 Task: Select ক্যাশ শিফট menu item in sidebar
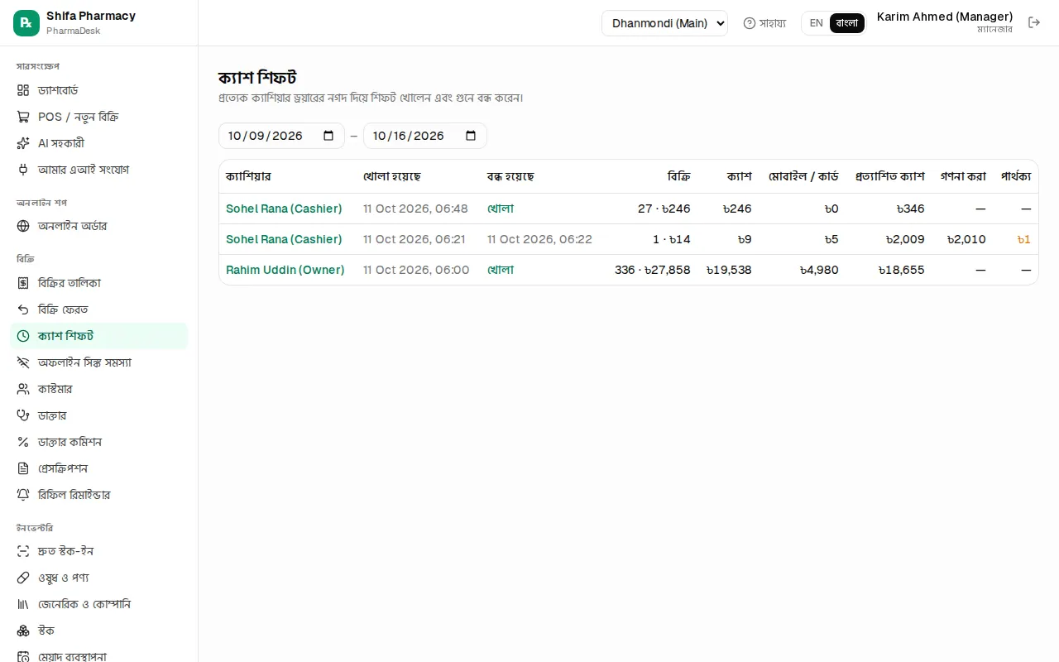point(99,336)
